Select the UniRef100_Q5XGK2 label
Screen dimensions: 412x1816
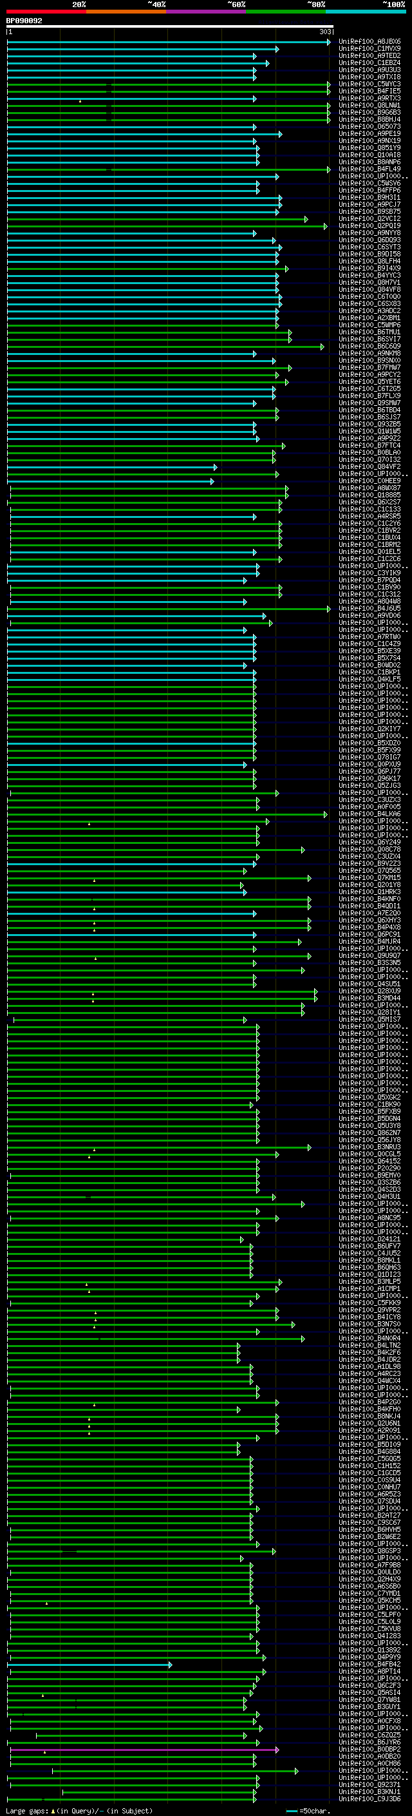click(370, 1098)
